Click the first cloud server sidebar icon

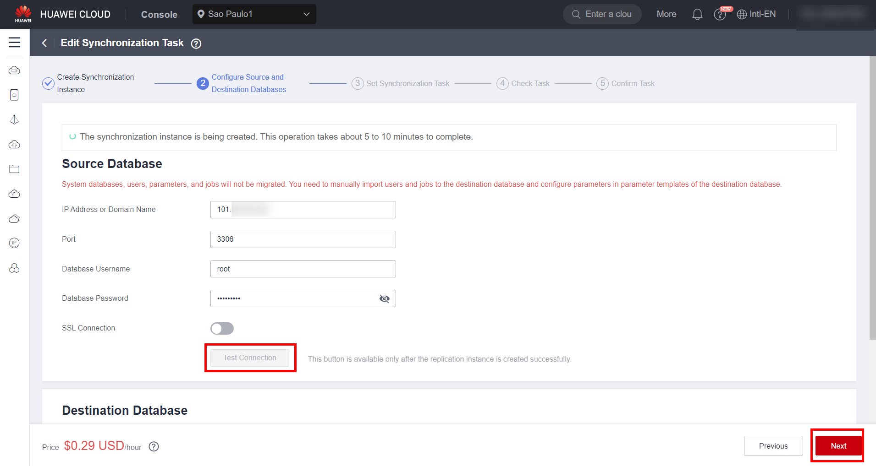coord(14,70)
